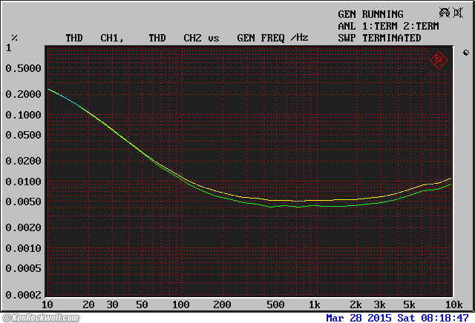Click the 0.1000 Y-axis scale value

click(24, 115)
